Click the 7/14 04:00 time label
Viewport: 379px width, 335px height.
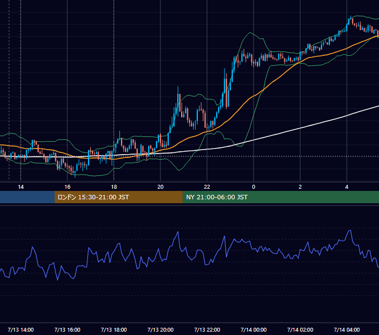347,329
